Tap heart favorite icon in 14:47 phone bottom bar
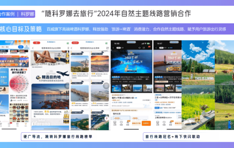The width and height of the screenshot is (234, 148). click(164, 123)
